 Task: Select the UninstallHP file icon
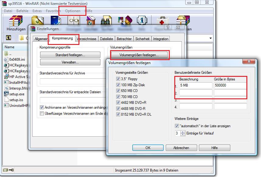[6, 105]
